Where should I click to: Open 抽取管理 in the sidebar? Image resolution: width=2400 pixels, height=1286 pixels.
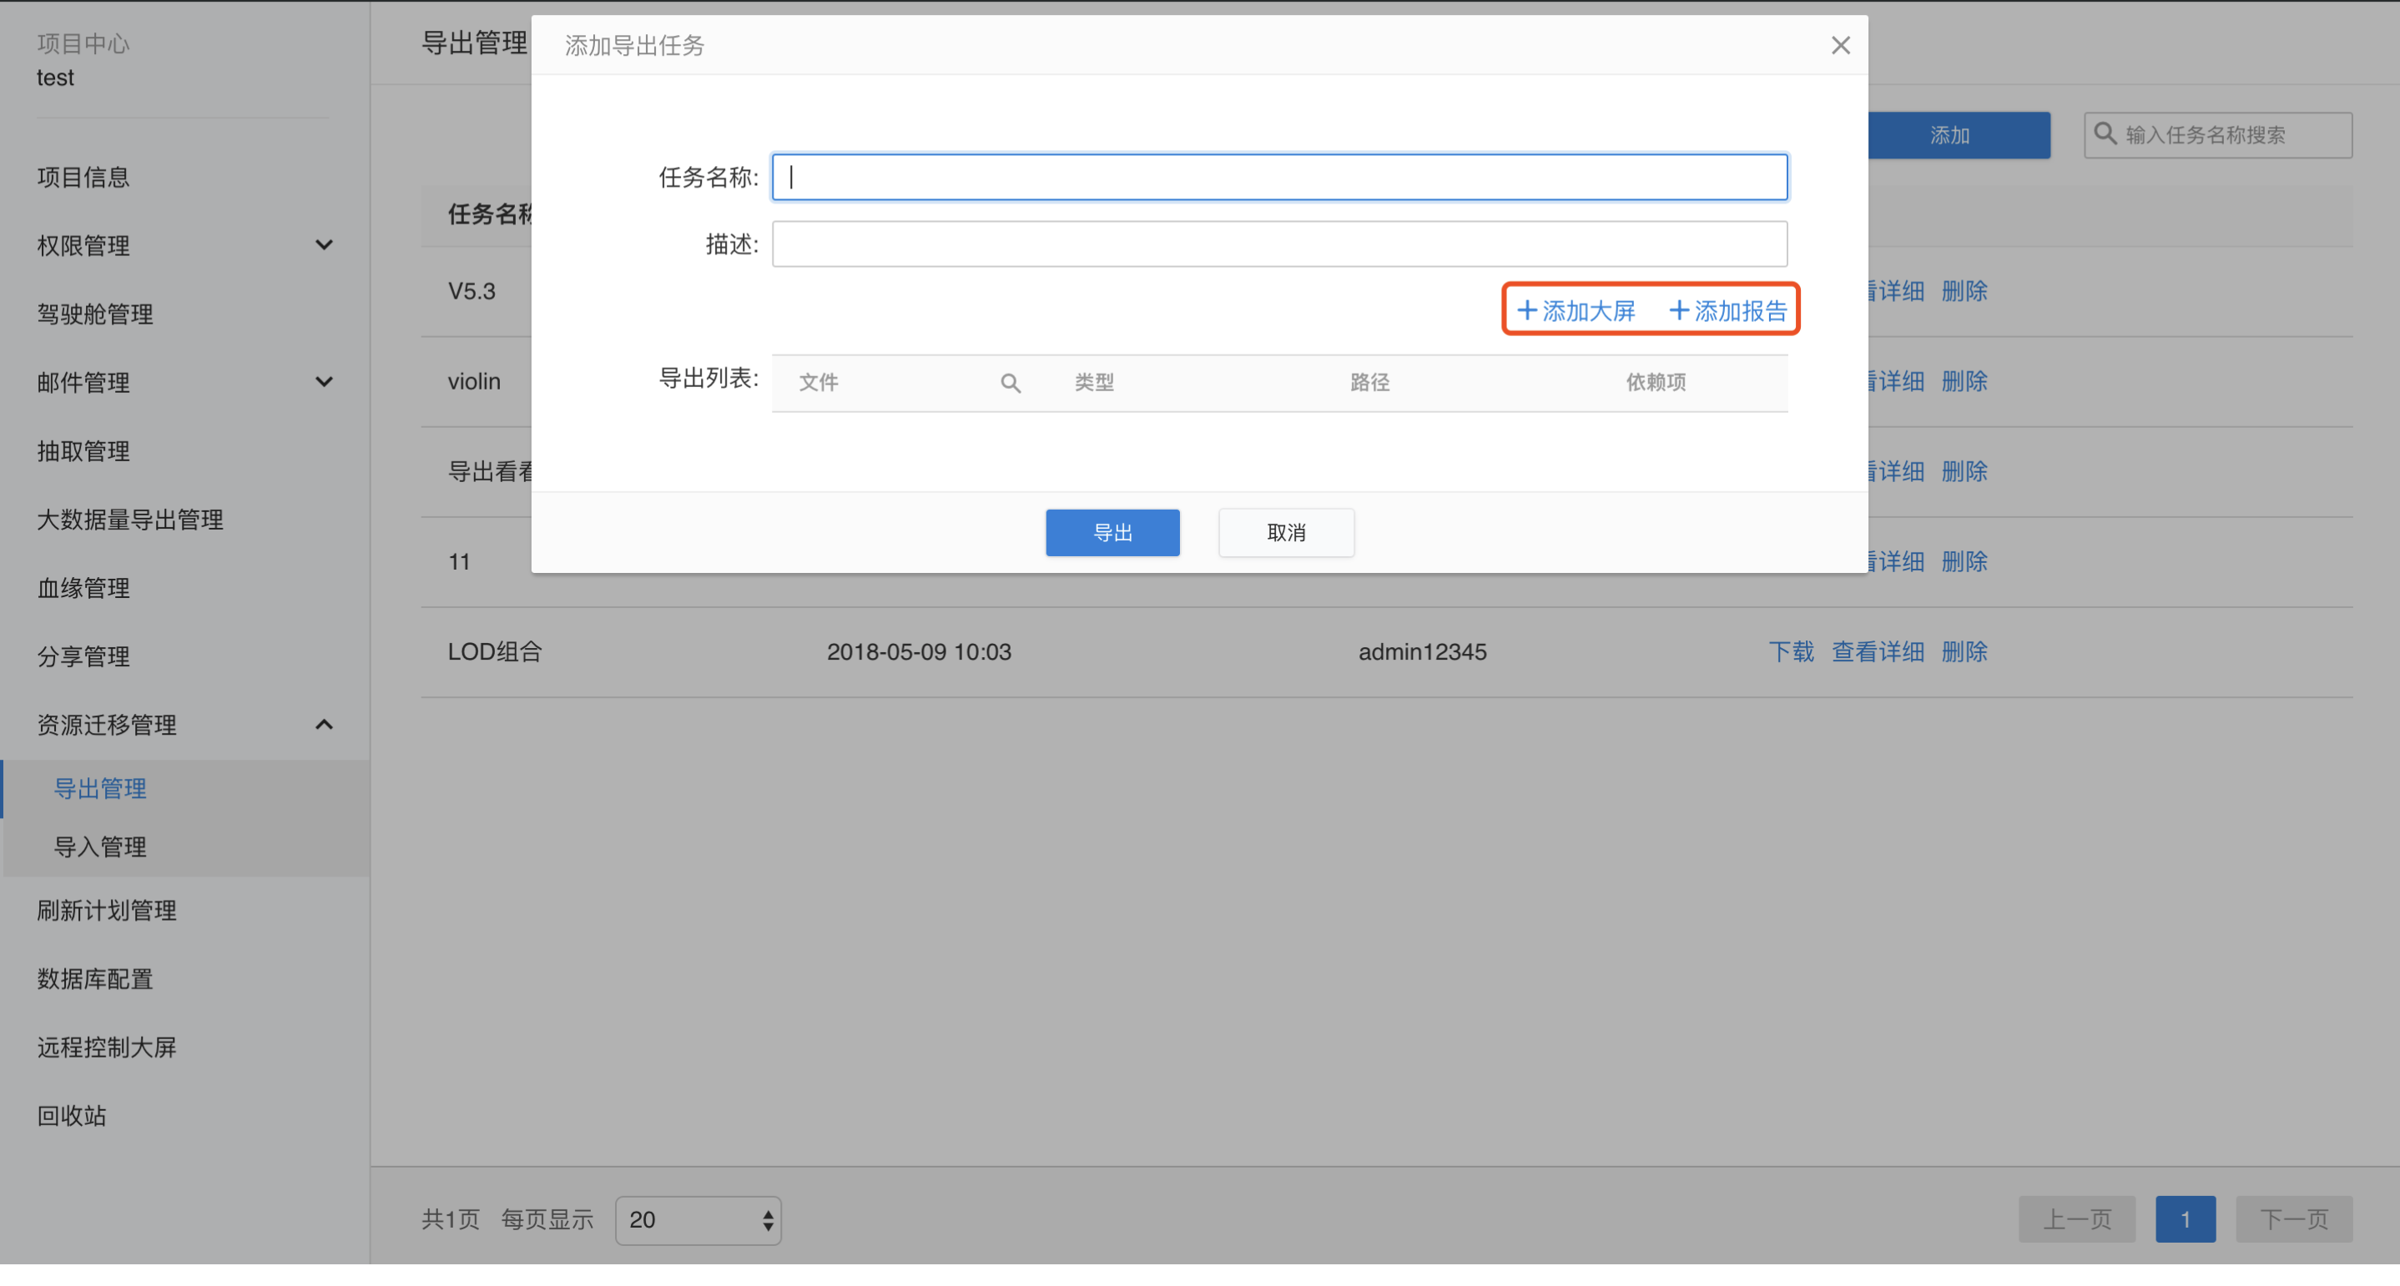pyautogui.click(x=83, y=450)
